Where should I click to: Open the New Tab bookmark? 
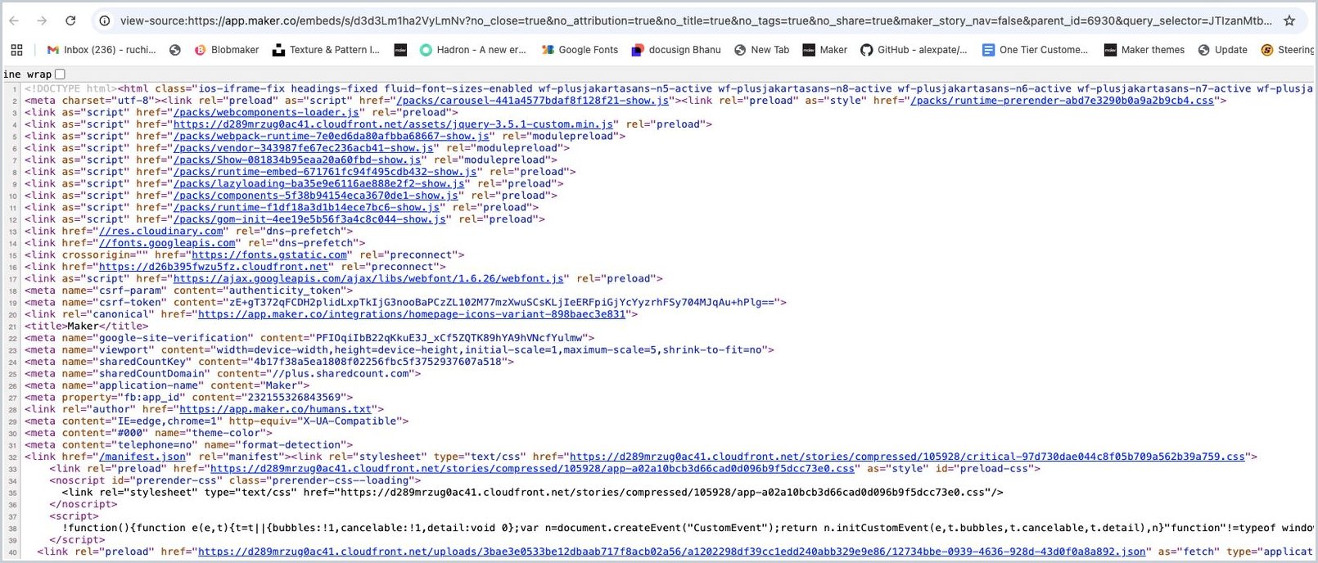pyautogui.click(x=761, y=50)
